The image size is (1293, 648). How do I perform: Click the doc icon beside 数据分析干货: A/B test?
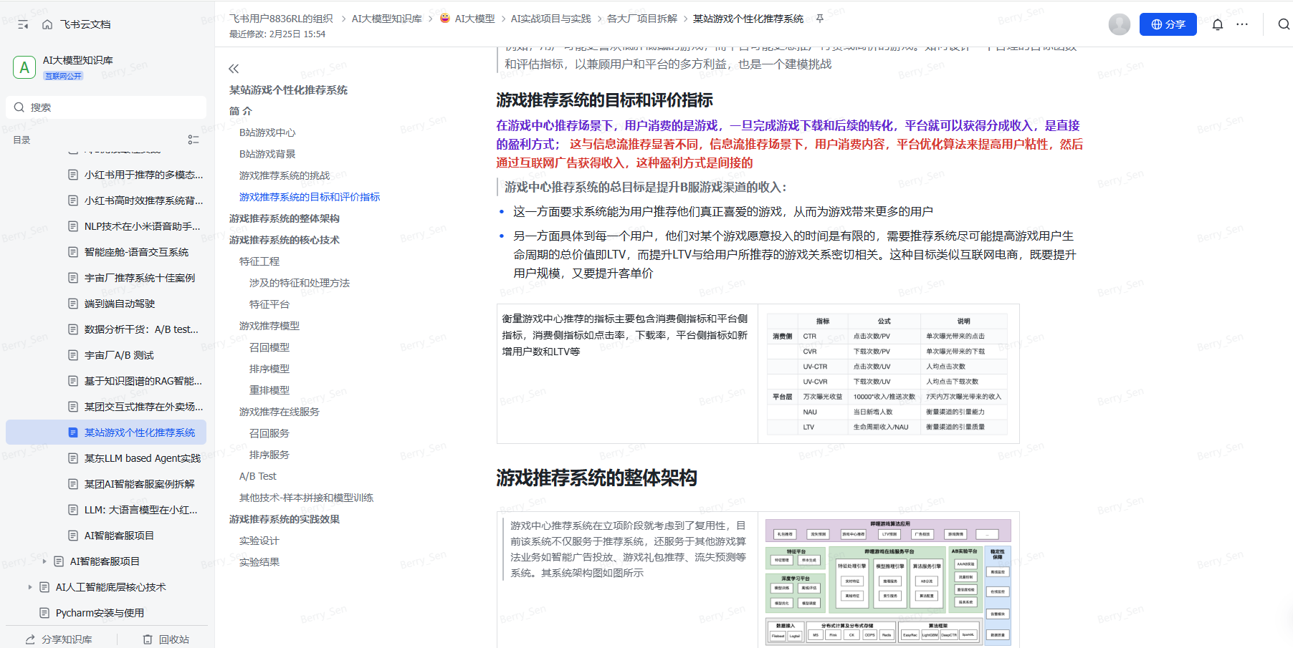(x=73, y=329)
